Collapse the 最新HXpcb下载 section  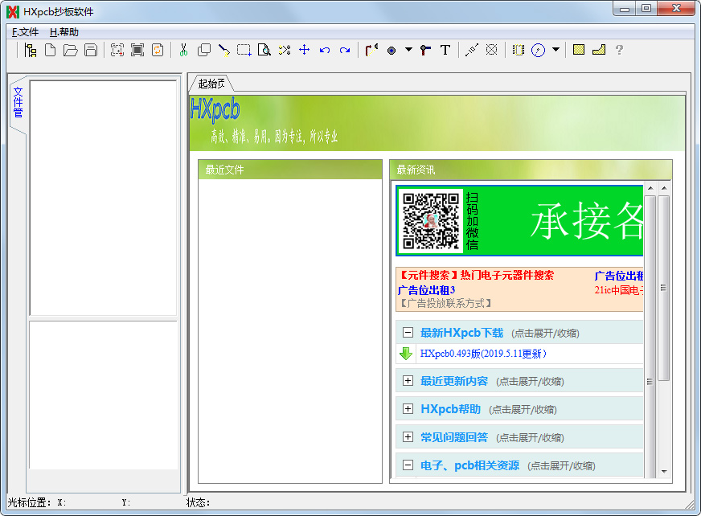408,332
